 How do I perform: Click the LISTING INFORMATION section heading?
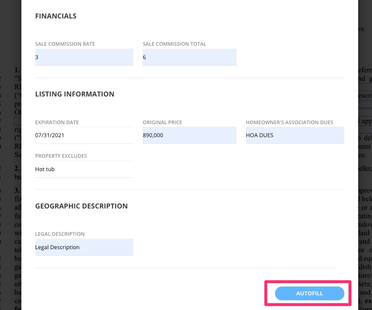(x=74, y=94)
